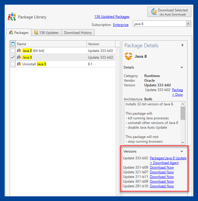Click the Package Library logo icon
This screenshot has height=201, width=198.
pos(12,17)
